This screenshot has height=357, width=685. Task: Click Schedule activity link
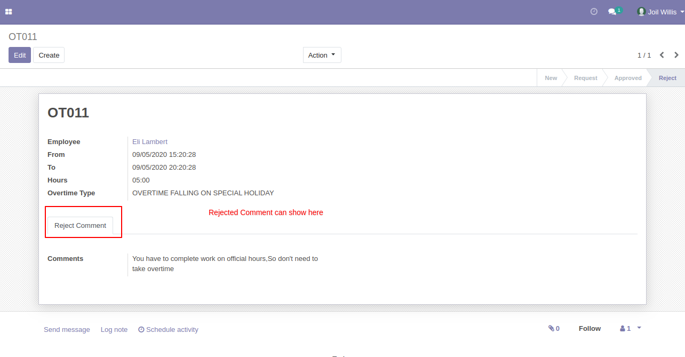click(x=168, y=330)
